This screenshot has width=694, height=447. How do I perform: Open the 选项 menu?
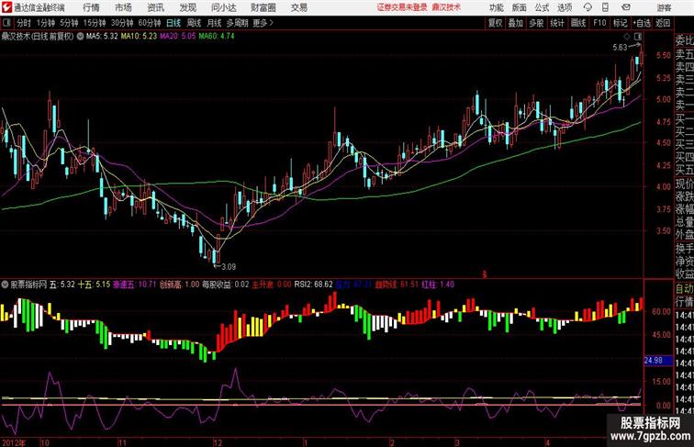pos(565,7)
